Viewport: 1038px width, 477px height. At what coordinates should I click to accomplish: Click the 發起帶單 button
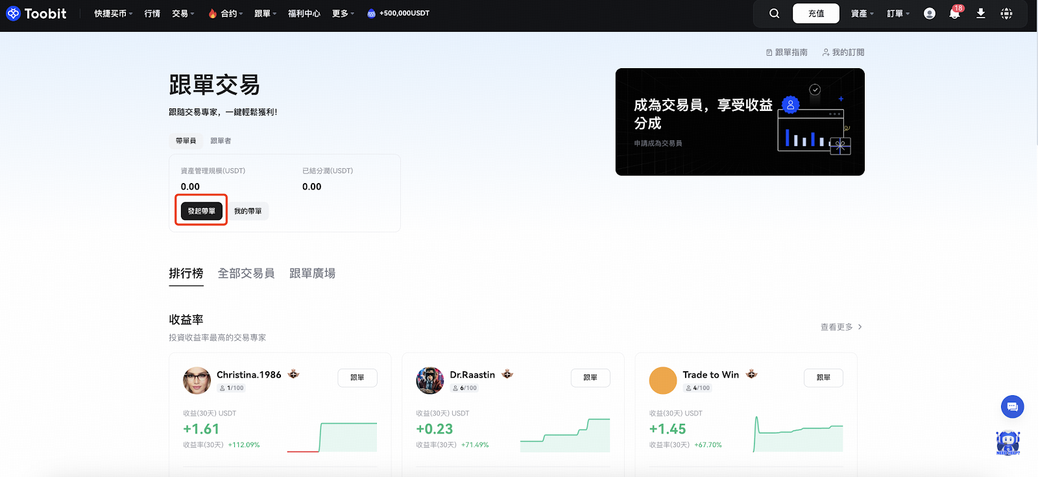[x=202, y=211]
